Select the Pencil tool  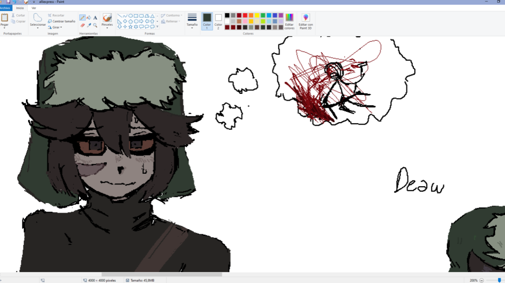pyautogui.click(x=82, y=18)
